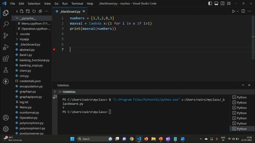This screenshot has height=143, width=255.
Task: Click the terminal prompt input
Action: click(x=110, y=112)
